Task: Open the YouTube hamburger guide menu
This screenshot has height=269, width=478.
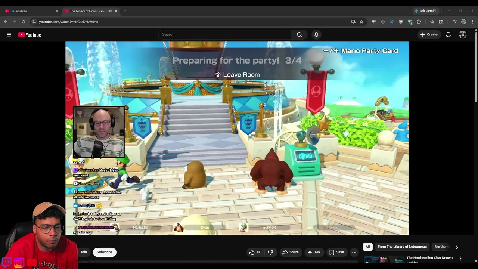Action: point(9,35)
